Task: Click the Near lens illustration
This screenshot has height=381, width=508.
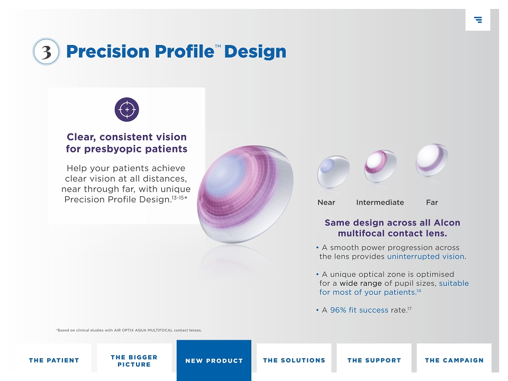Action: point(333,171)
